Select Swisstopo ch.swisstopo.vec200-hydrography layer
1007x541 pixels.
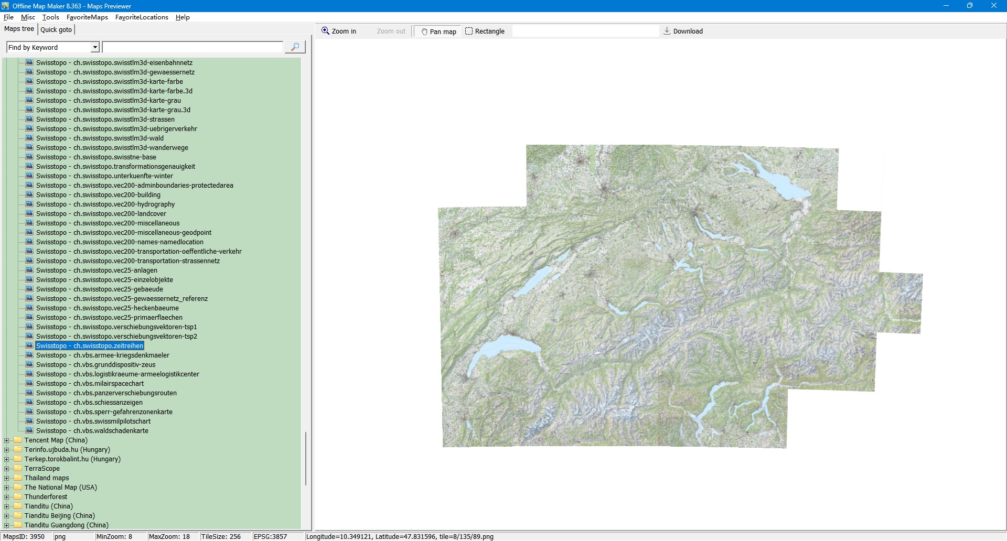[105, 204]
